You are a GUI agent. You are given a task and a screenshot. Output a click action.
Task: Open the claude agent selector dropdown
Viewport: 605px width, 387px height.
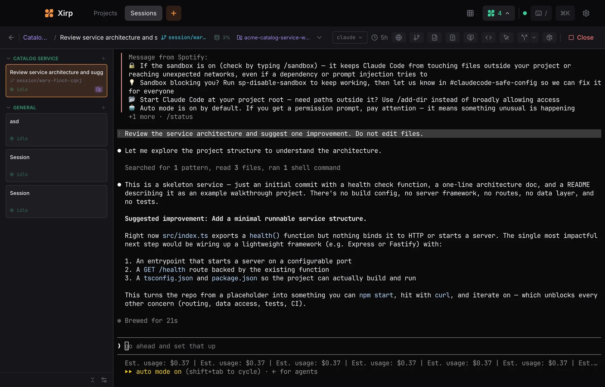[x=350, y=38]
